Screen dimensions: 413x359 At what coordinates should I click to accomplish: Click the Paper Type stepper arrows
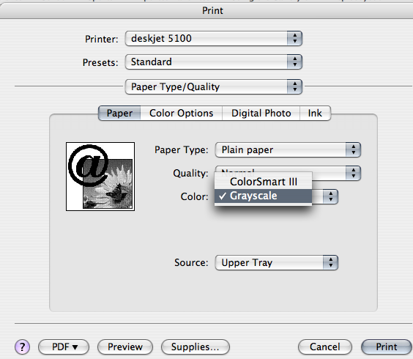(353, 150)
